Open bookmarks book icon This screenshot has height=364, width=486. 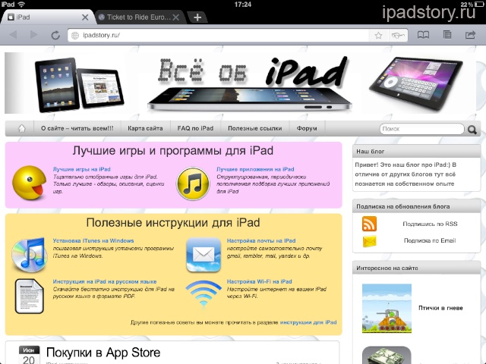pos(424,35)
